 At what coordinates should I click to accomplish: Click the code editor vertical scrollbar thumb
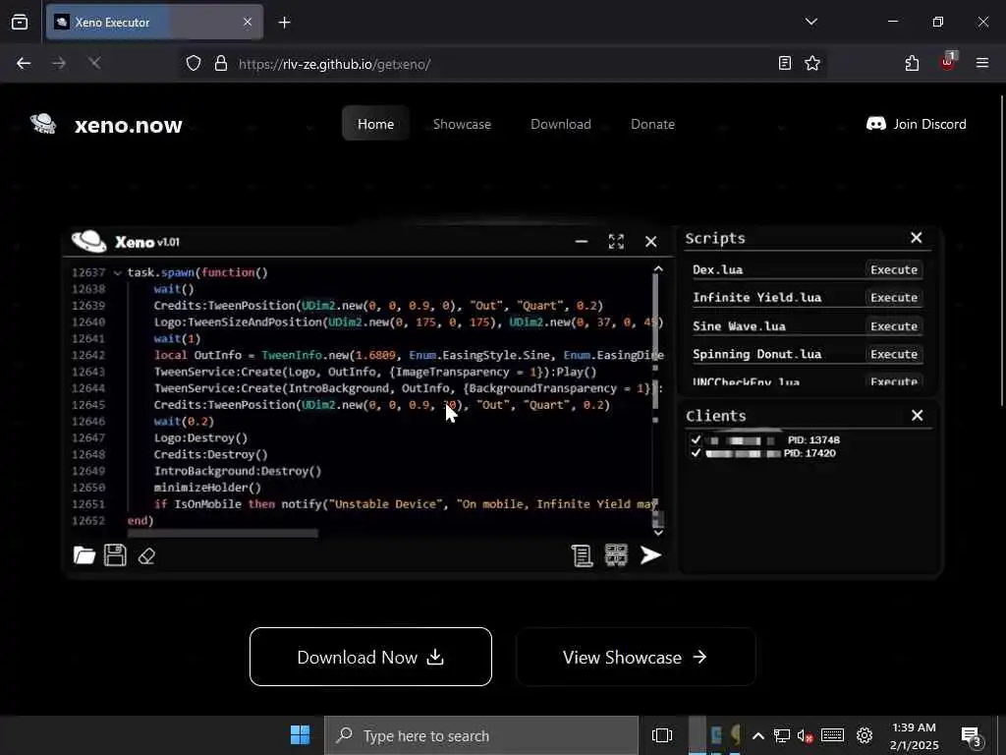655,341
